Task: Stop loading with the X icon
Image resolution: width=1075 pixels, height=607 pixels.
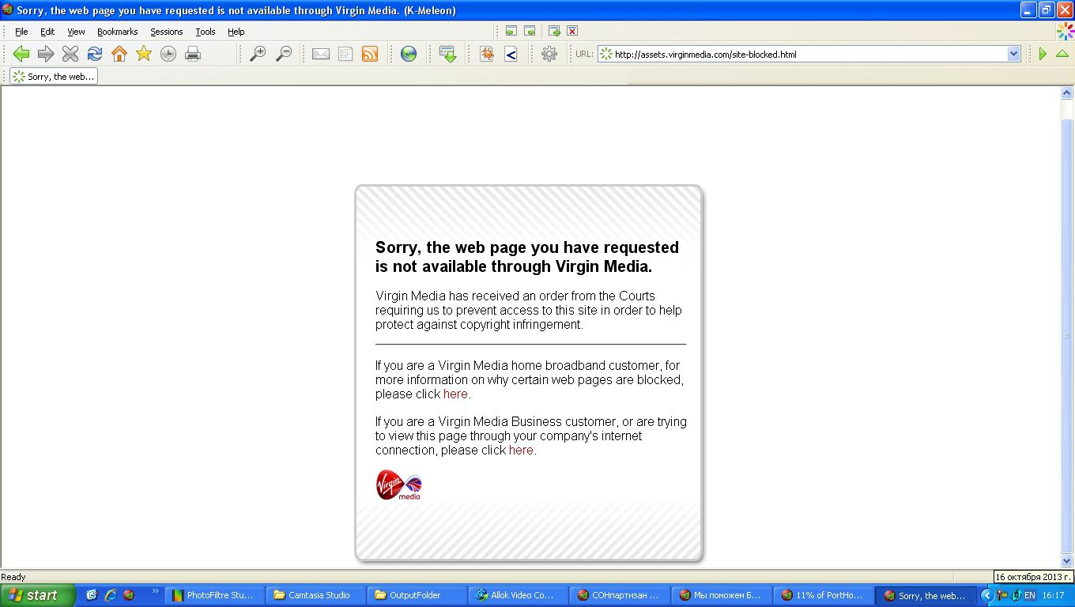Action: pyautogui.click(x=70, y=54)
